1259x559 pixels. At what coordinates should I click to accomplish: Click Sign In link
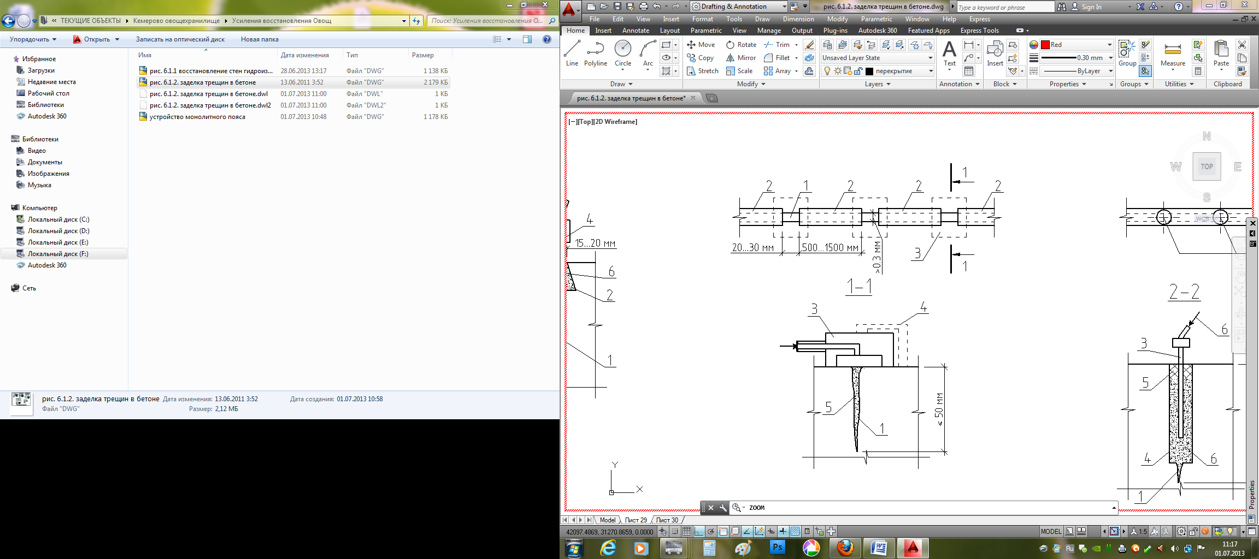[x=1091, y=7]
